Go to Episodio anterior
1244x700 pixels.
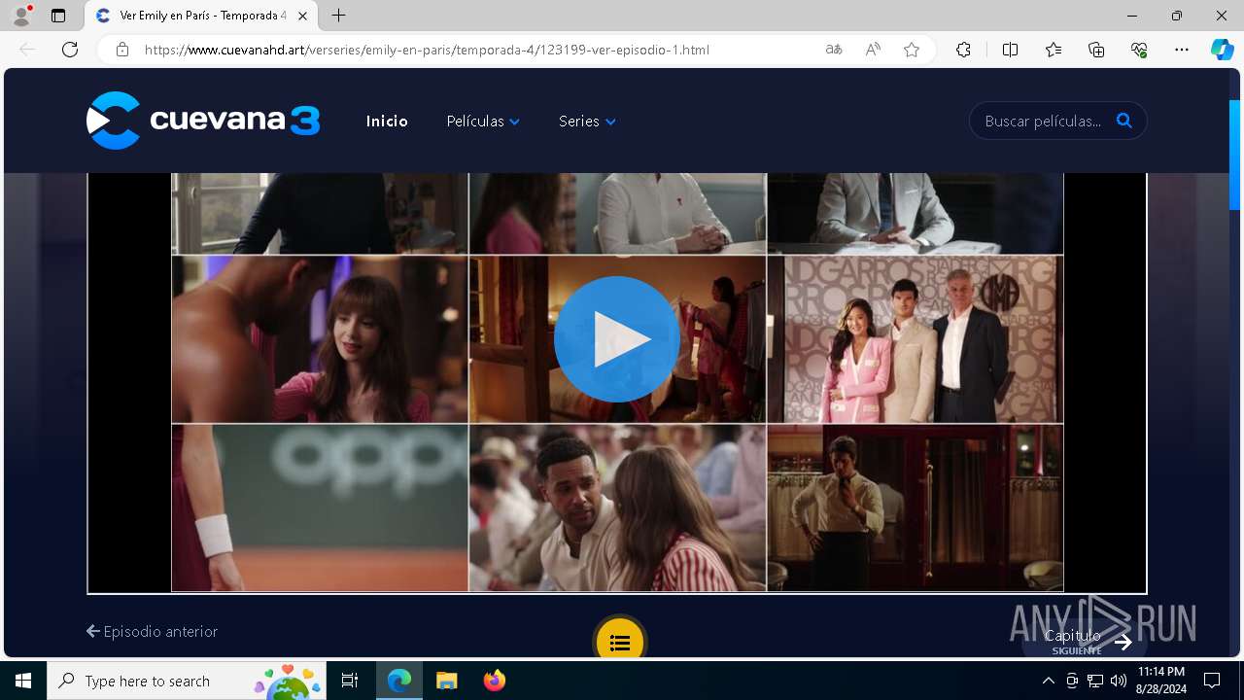point(153,631)
